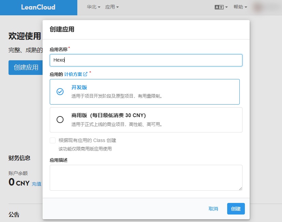Image resolution: width=282 pixels, height=222 pixels.
Task: Click the 充值 recharge link
Action: coord(36,184)
